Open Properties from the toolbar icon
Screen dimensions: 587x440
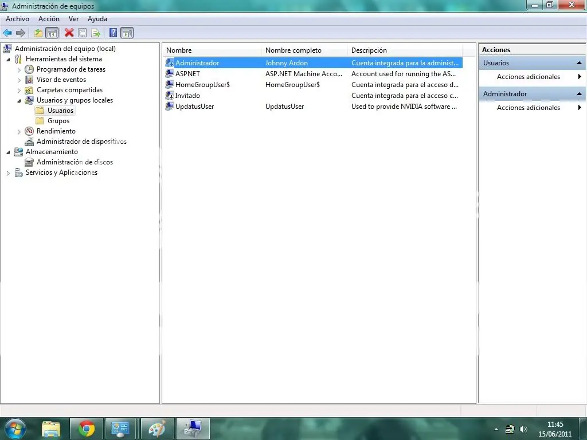click(83, 33)
